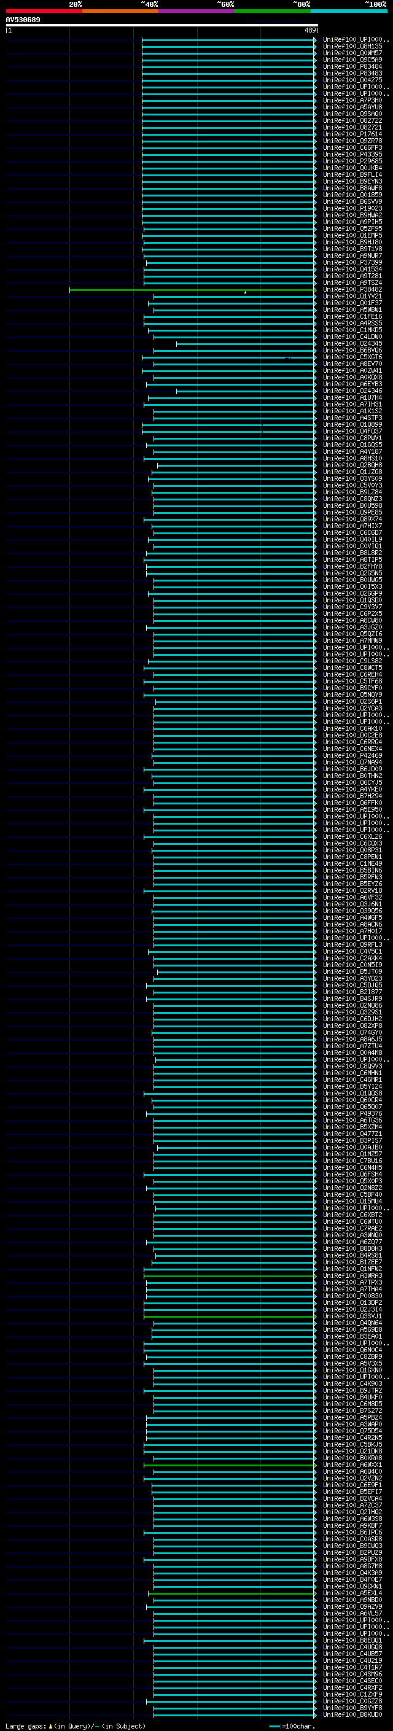The image size is (393, 1731).
Task: Select hit label UniRef100_P83484
Action: (352, 66)
